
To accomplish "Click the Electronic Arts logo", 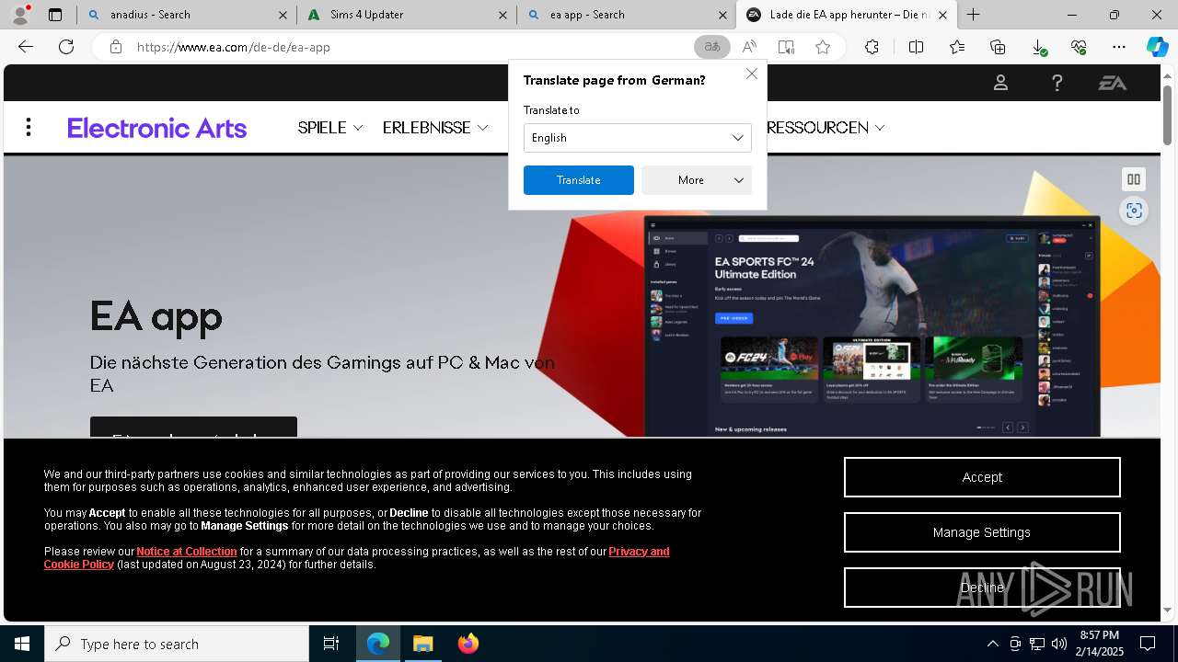I will coord(156,128).
